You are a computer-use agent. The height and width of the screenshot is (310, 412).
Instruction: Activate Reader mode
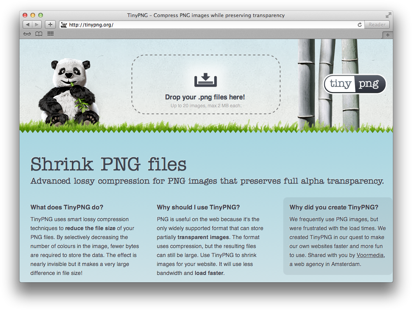(377, 24)
